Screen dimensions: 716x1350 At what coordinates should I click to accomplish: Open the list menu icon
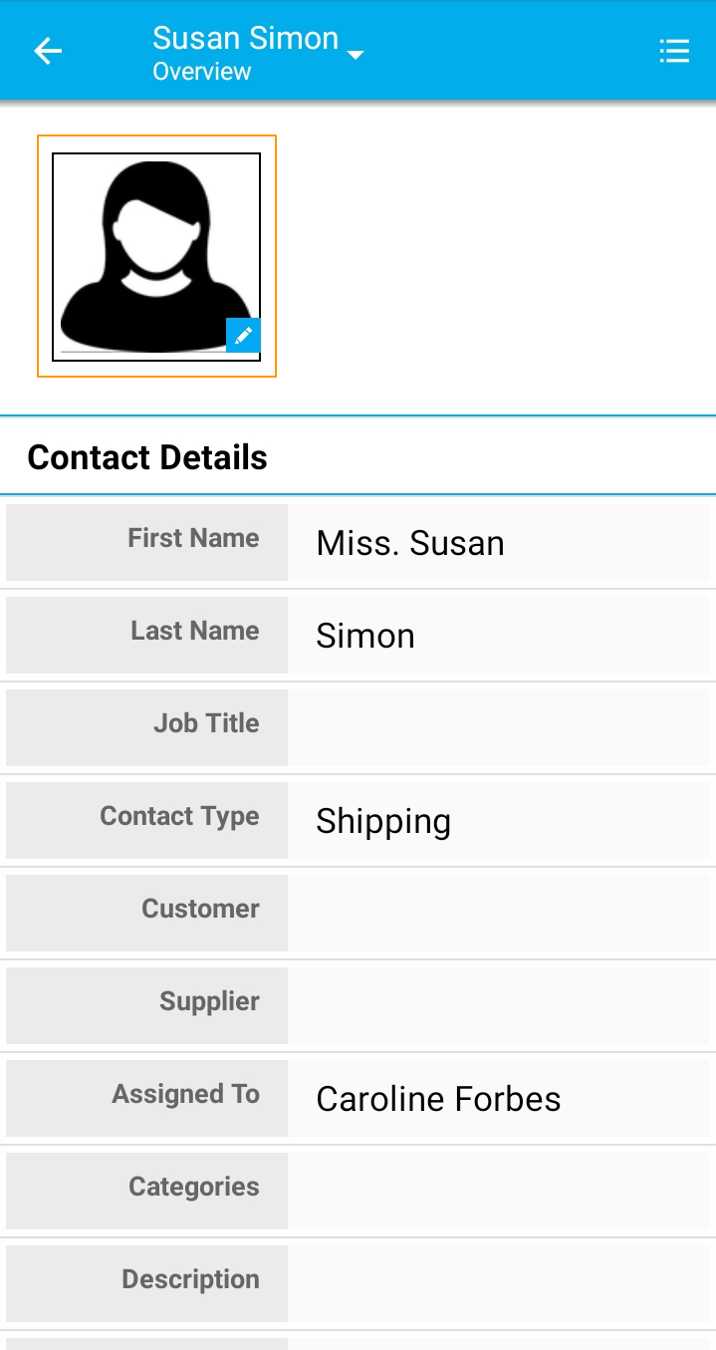(674, 52)
